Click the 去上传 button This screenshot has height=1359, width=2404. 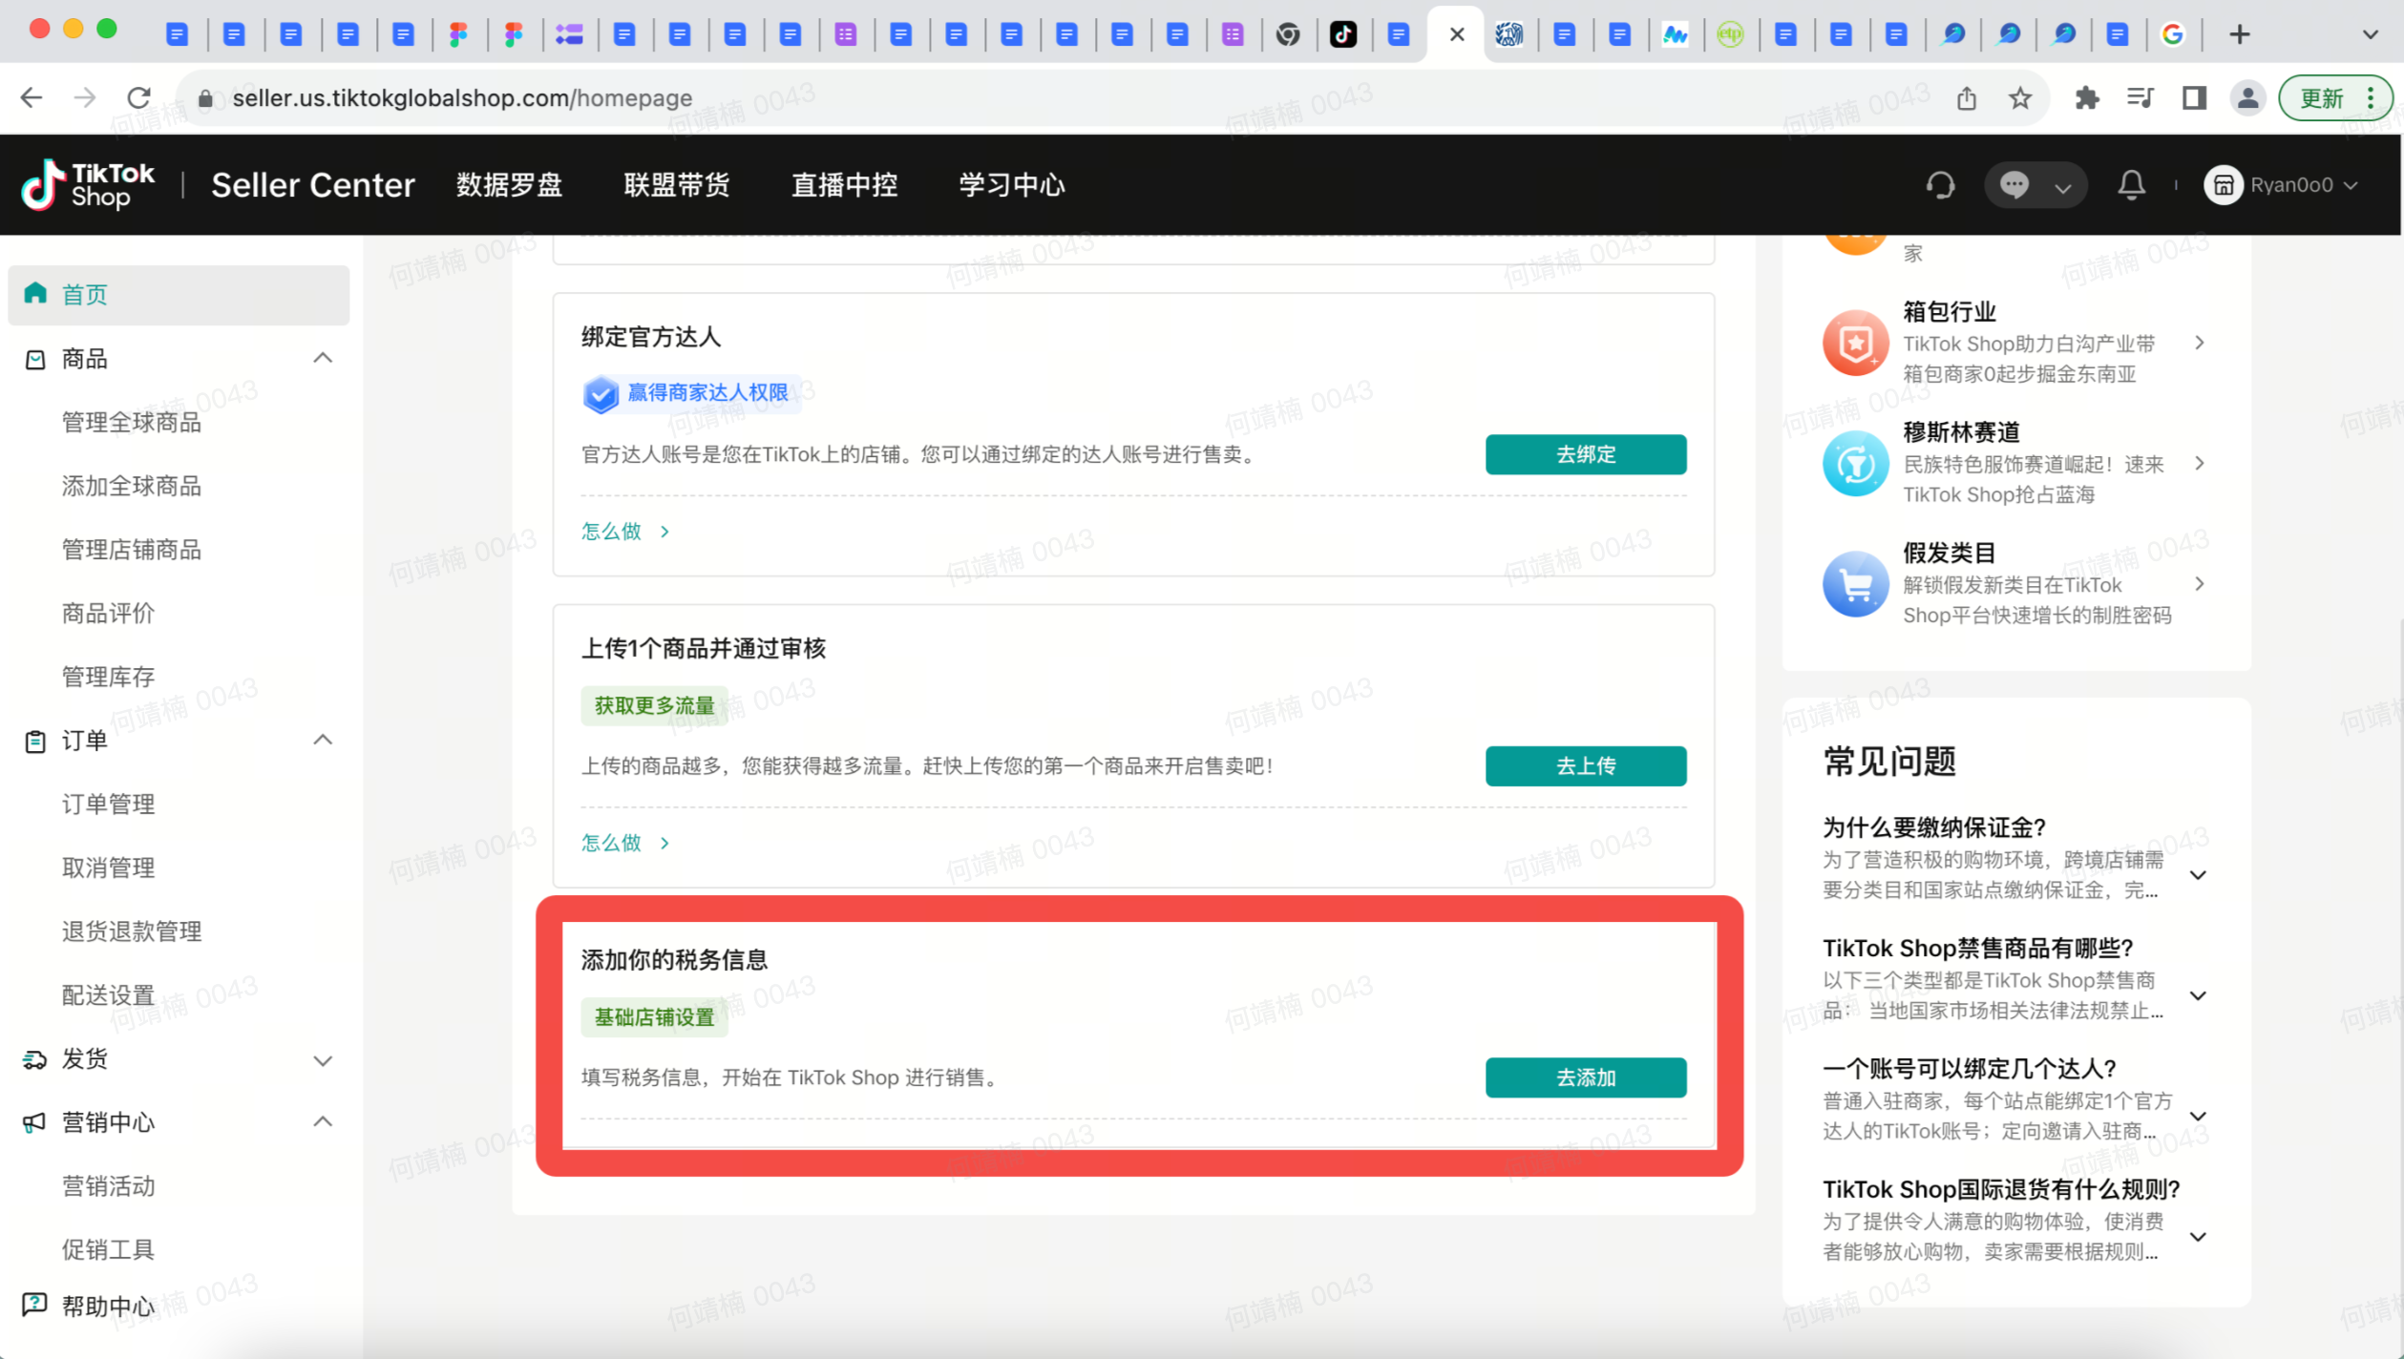click(1585, 766)
